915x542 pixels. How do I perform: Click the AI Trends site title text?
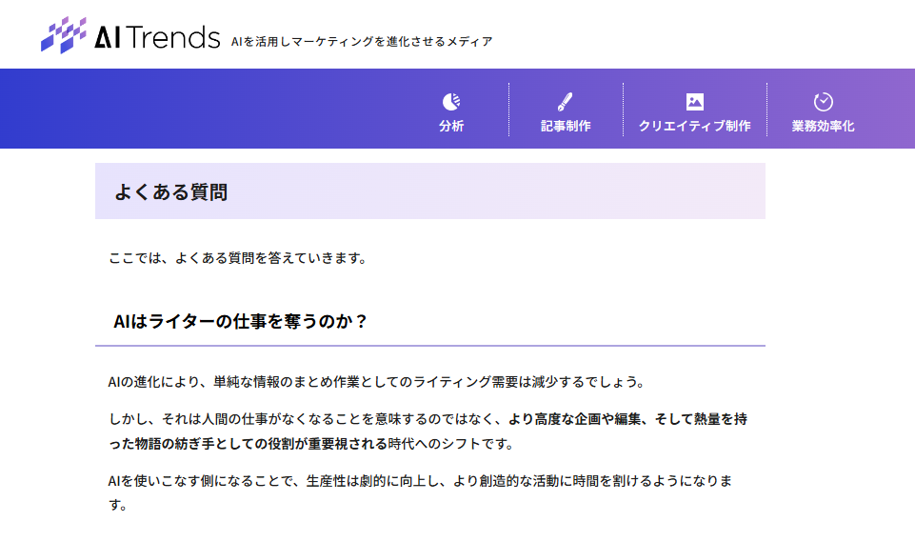click(x=157, y=38)
